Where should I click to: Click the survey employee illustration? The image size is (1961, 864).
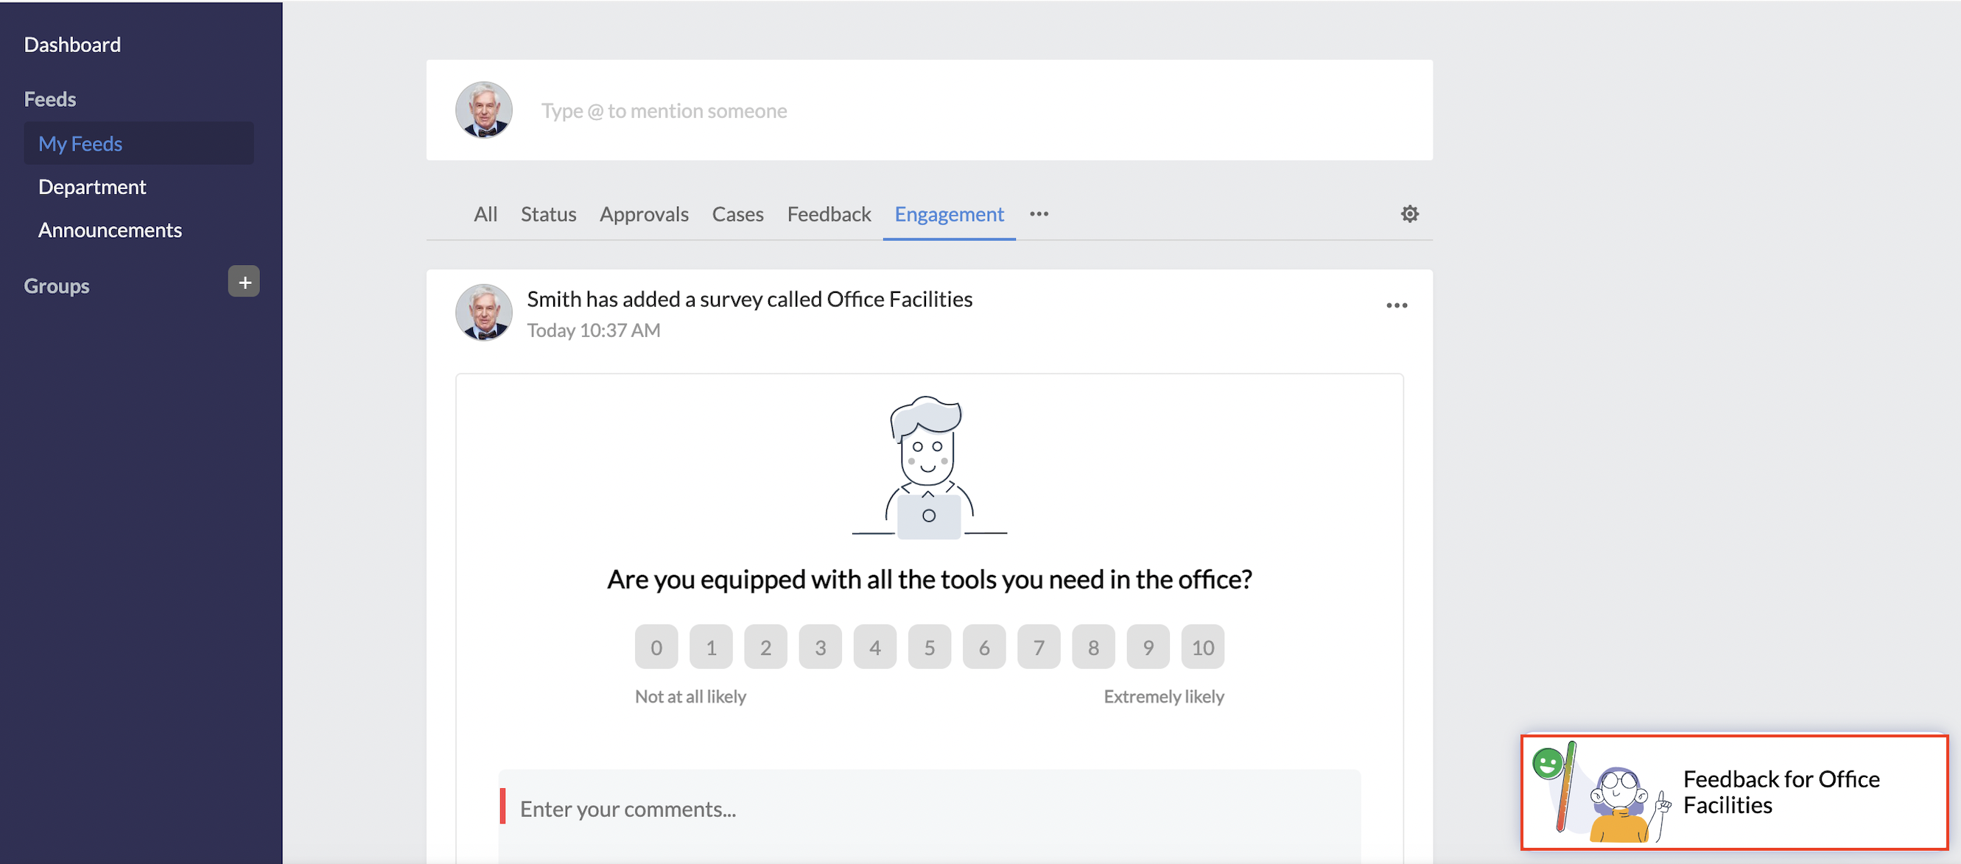tap(928, 467)
